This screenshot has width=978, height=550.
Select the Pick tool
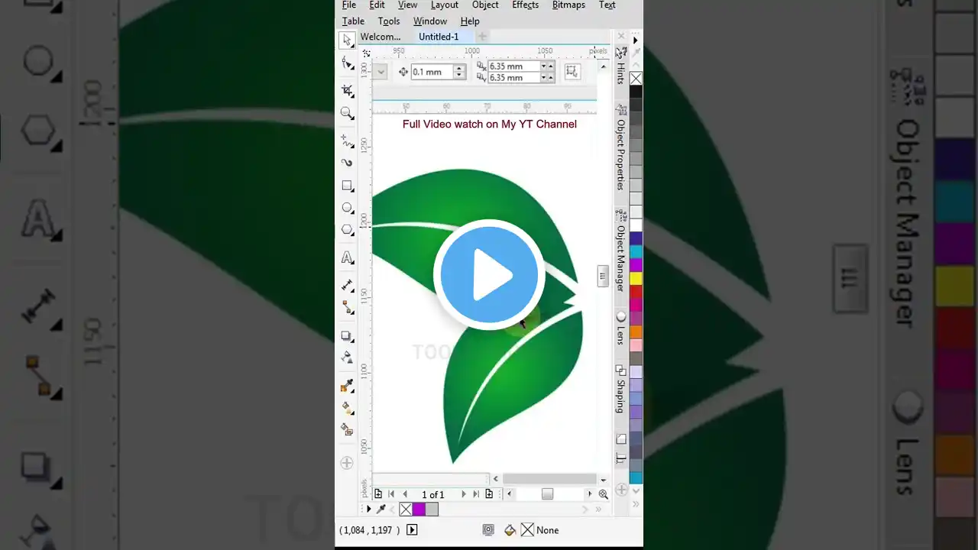(x=347, y=40)
